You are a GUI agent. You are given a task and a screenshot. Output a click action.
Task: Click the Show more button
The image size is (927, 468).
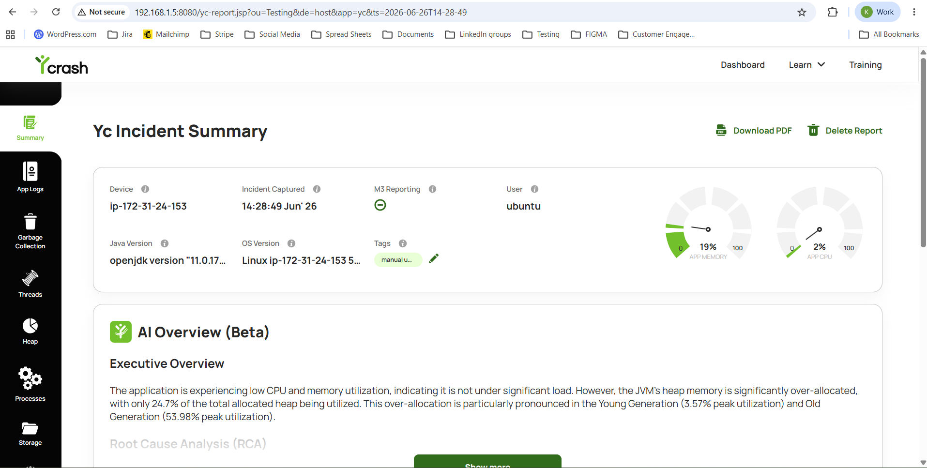point(487,461)
